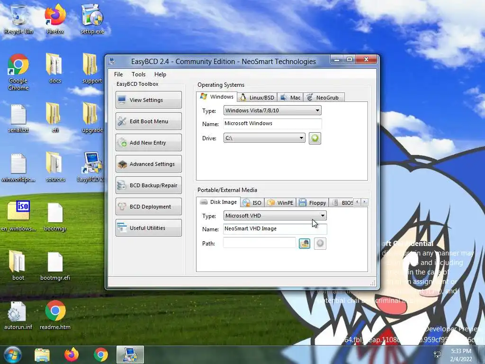Select the support folder on desktop
Screen dimensions: 485x364
click(92, 68)
